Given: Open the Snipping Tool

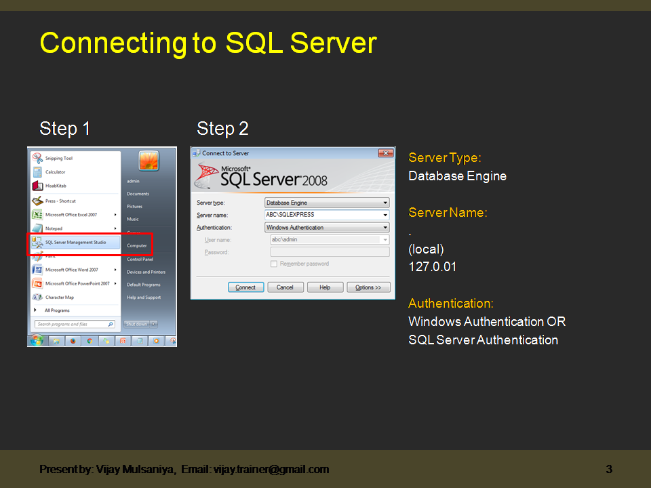Looking at the screenshot, I should 58,158.
